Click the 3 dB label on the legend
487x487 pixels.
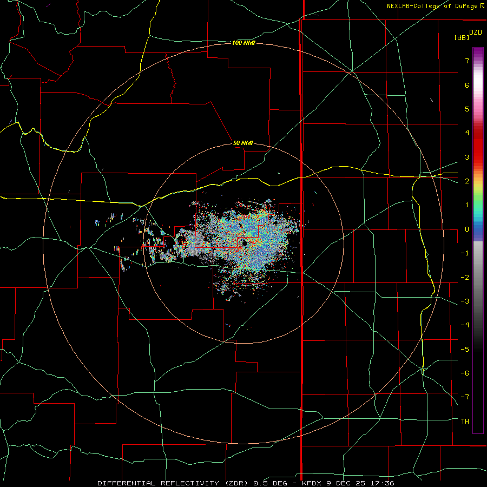click(467, 157)
